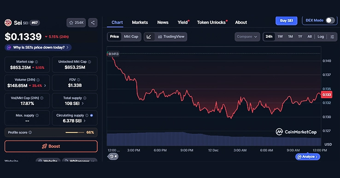Click the 12 Dec time axis label
The width and height of the screenshot is (340, 178).
(213, 150)
